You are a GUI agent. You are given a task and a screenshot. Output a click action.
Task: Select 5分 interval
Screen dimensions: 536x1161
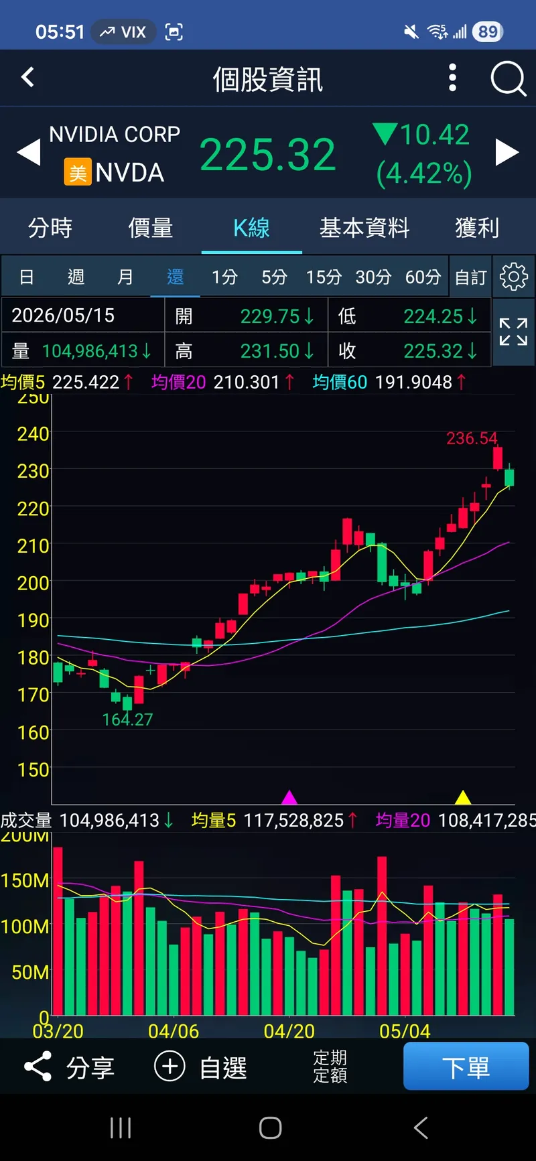(x=274, y=277)
